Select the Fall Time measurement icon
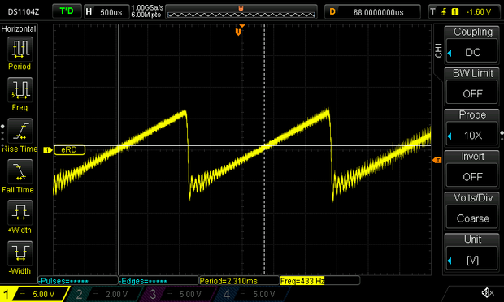504x302 pixels. point(20,171)
